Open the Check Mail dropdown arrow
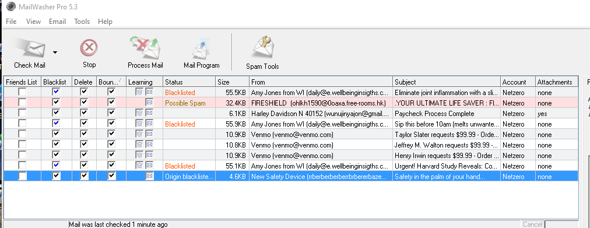590x228 pixels. [55, 52]
